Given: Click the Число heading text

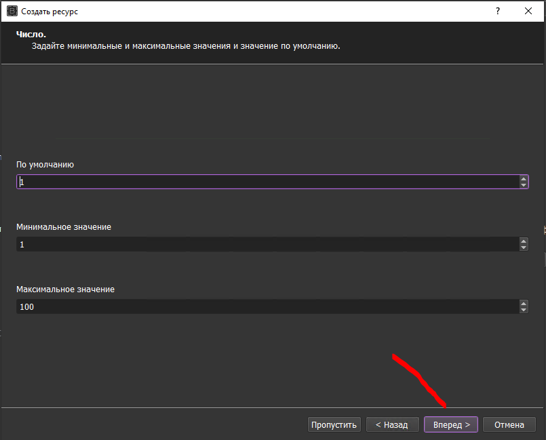Looking at the screenshot, I should tap(31, 34).
